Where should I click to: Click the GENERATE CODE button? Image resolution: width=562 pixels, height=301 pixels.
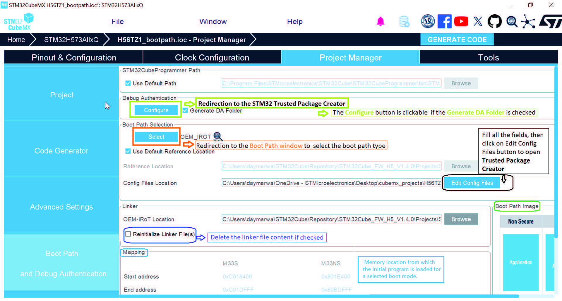pyautogui.click(x=457, y=40)
